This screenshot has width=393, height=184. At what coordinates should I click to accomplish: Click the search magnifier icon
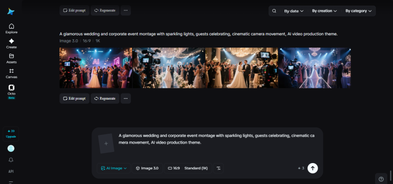274,11
